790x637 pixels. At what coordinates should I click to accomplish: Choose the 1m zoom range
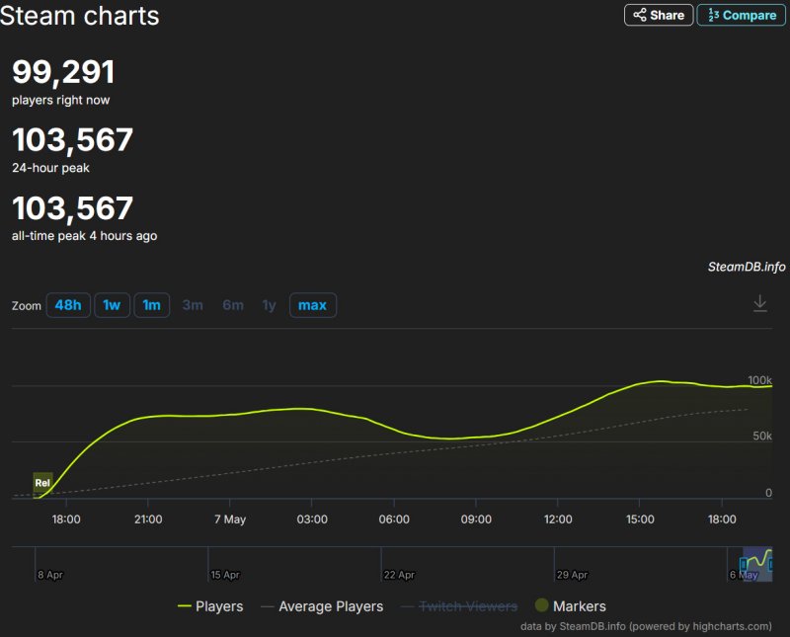pos(151,305)
